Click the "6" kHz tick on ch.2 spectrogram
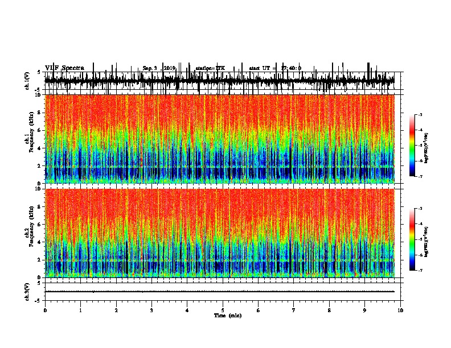This screenshot has width=451, height=348. pyautogui.click(x=39, y=224)
